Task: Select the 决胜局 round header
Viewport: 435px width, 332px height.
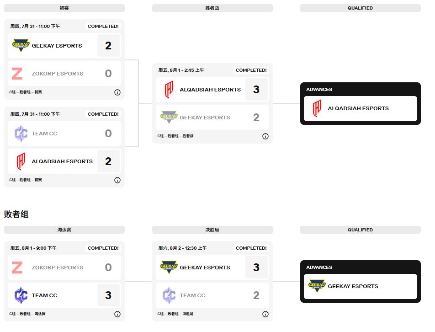Action: [212, 230]
